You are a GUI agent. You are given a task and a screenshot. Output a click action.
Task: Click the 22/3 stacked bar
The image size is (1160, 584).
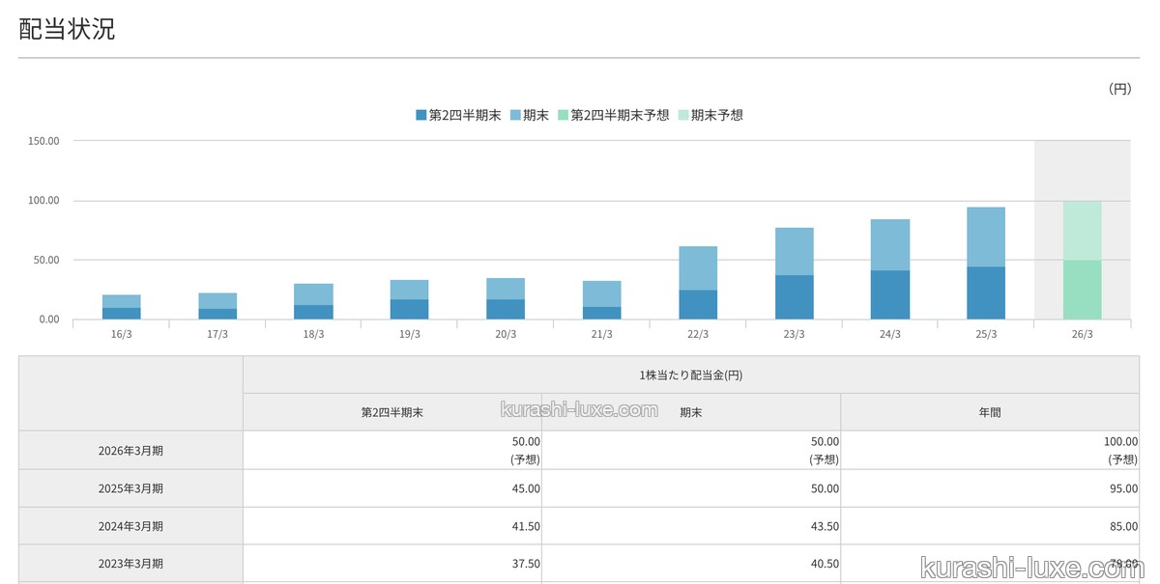tap(698, 283)
